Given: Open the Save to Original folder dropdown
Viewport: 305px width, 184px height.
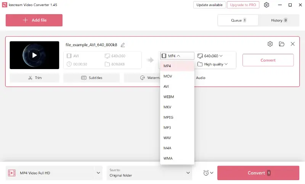Looking at the screenshot, I should tap(149, 173).
